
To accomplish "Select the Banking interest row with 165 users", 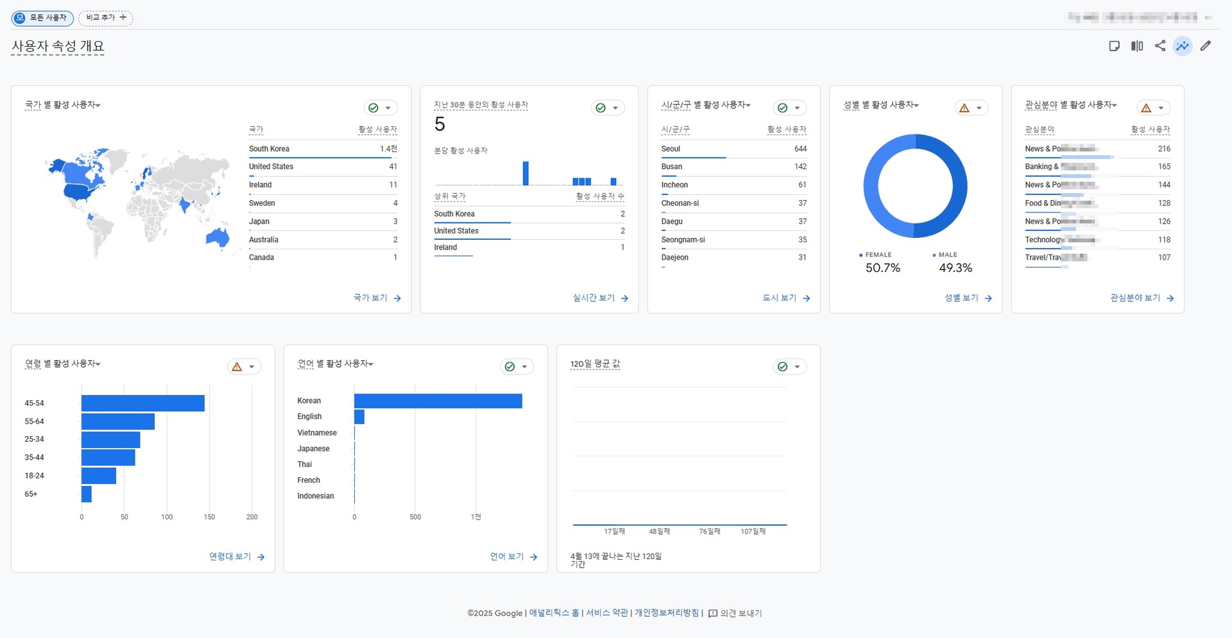I will tap(1098, 167).
